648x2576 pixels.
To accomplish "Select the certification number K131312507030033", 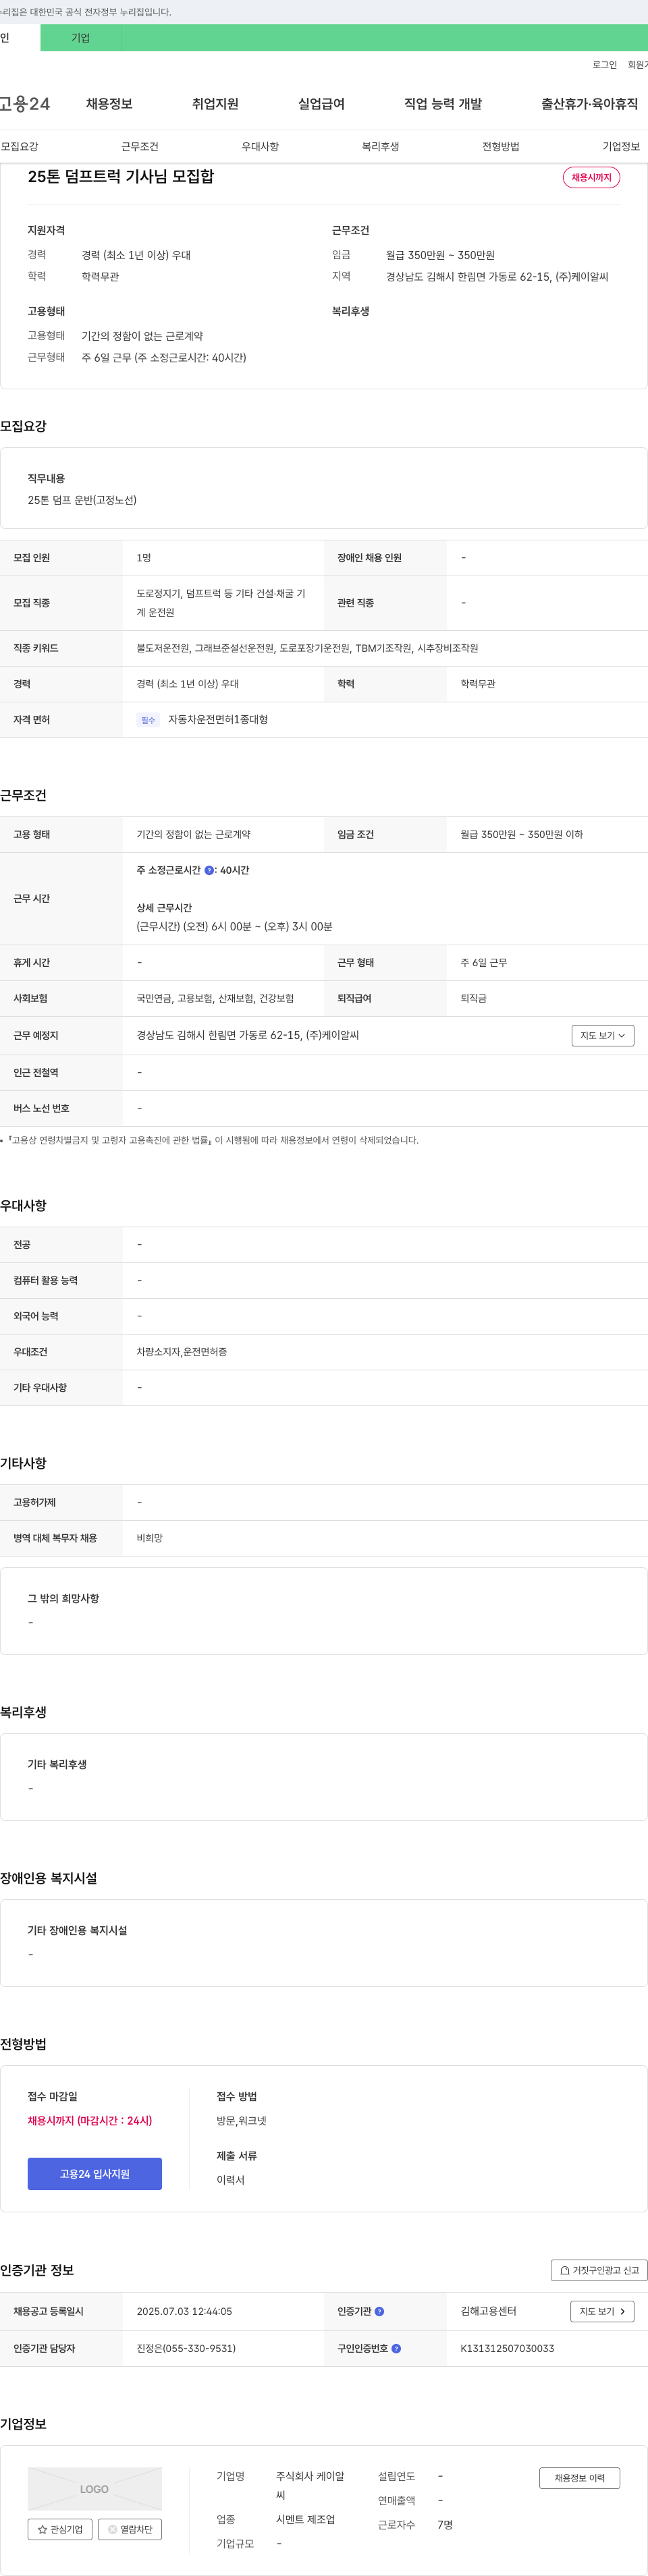I will tap(507, 2349).
